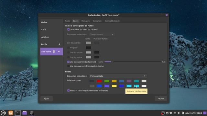The height and width of the screenshot is (116, 207).
Task: Click the Fechar button
Action: click(161, 99)
